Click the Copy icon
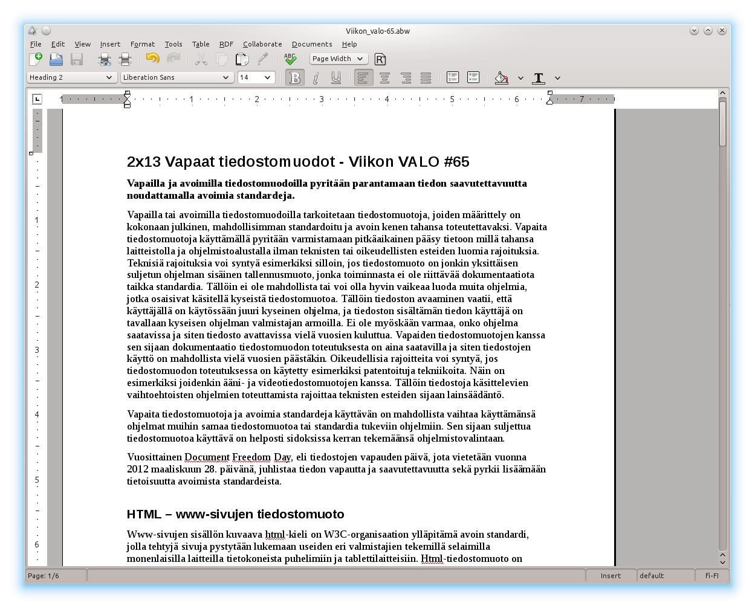This screenshot has height=609, width=755. (x=222, y=59)
